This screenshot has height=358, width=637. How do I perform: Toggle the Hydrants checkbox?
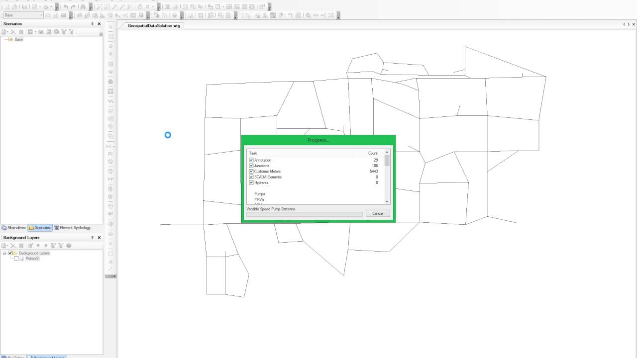tap(251, 182)
